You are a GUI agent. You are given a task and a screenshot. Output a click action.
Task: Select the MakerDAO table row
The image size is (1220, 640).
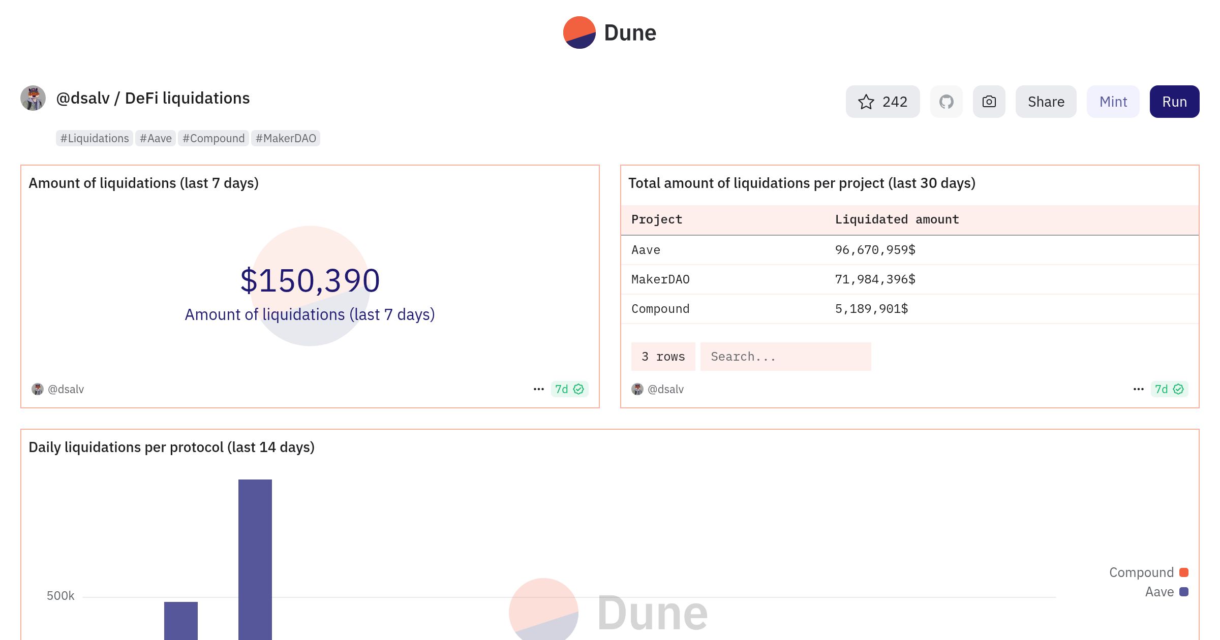click(909, 279)
